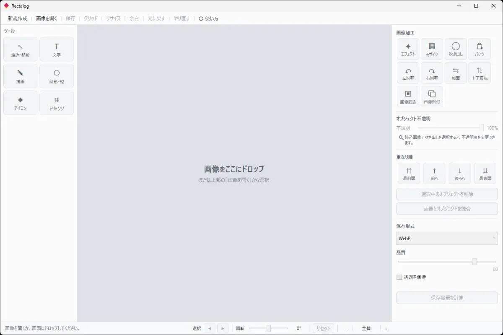Move object forward with 前へ
Image resolution: width=503 pixels, height=335 pixels.
[x=434, y=173]
